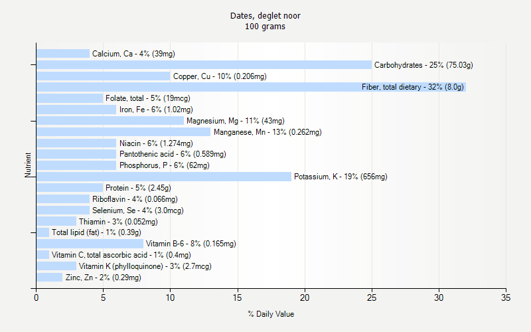
Task: Click the Copper, Cu 10% bar
Action: [104, 76]
